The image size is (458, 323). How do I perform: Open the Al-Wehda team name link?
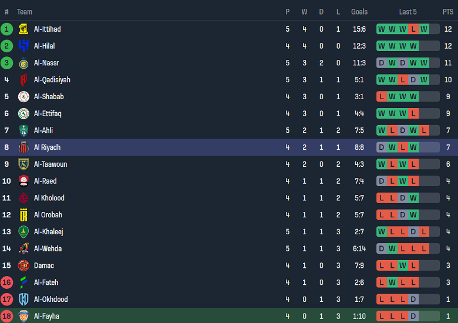(48, 248)
